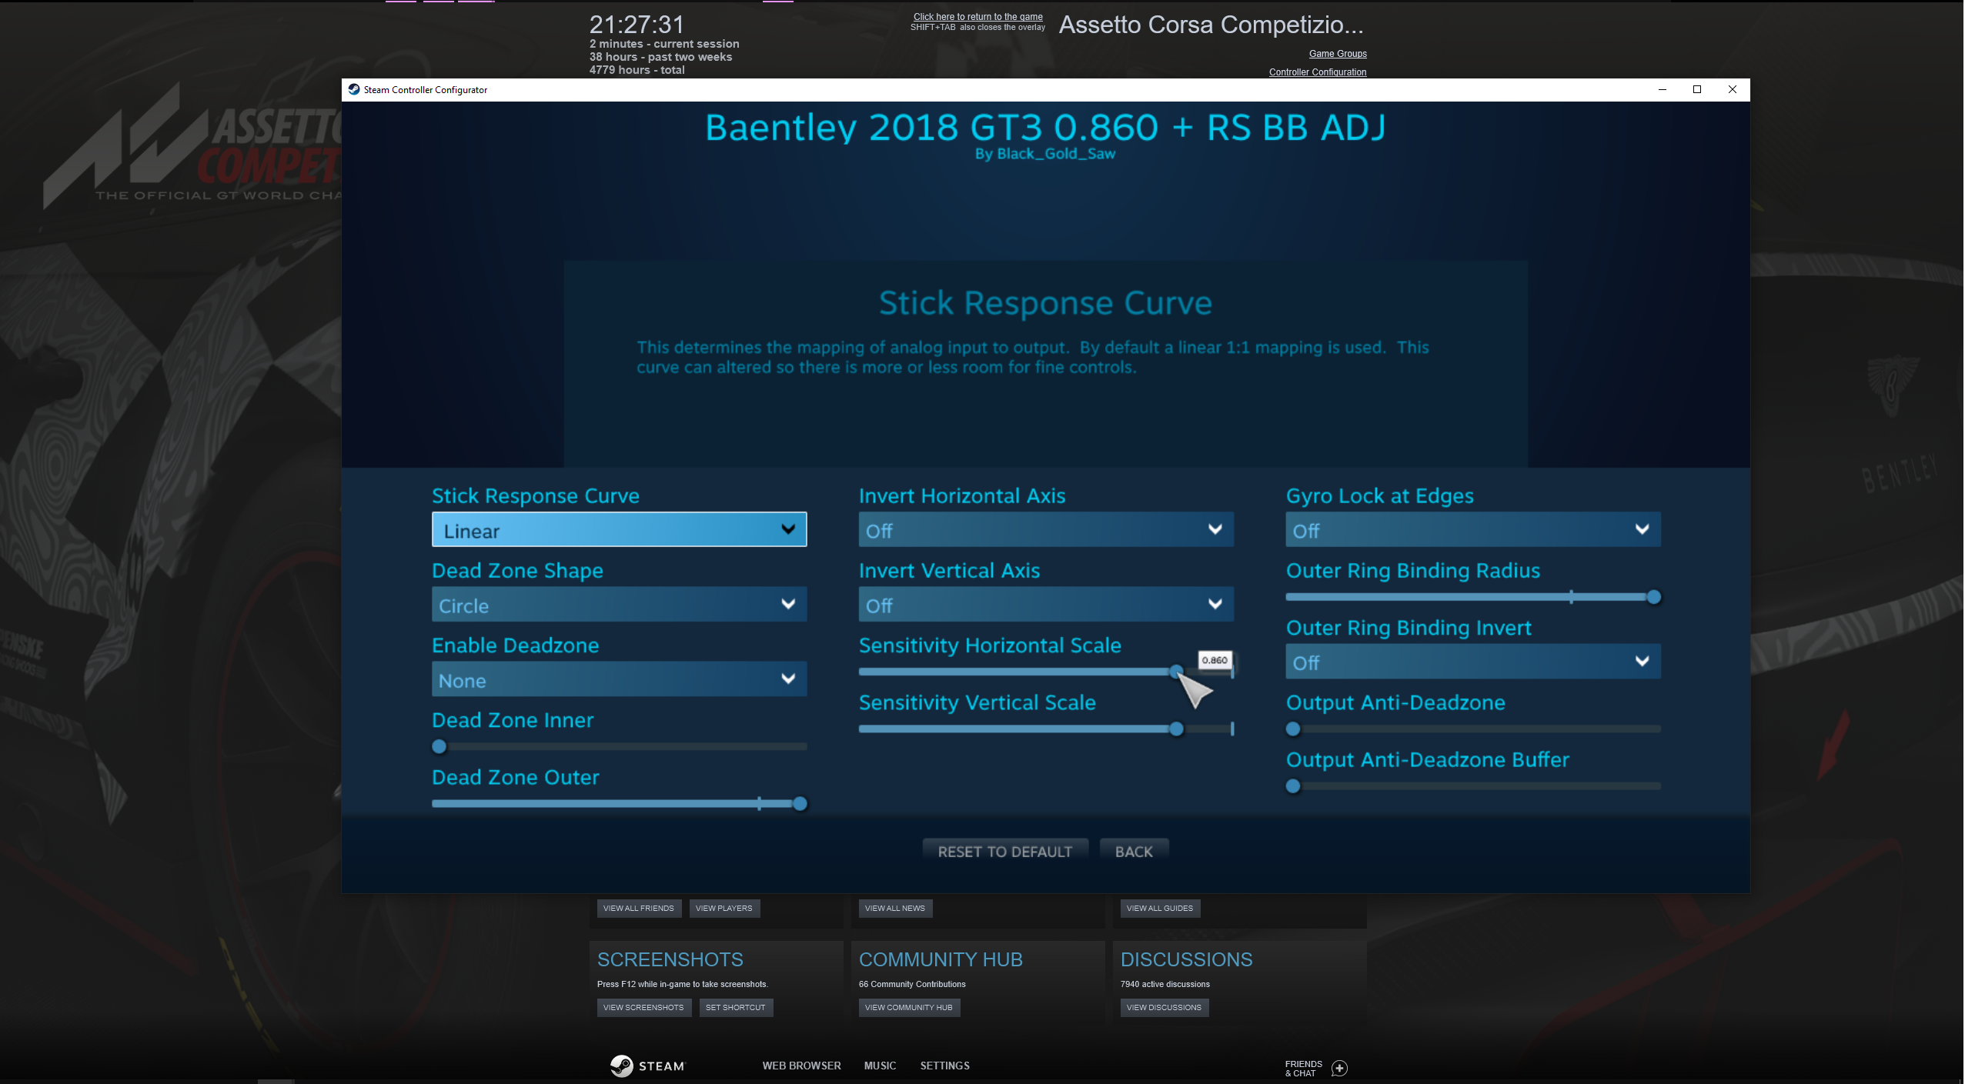Image resolution: width=1965 pixels, height=1084 pixels.
Task: Open the FRIENDS & CHAT panel
Action: tap(1303, 1069)
